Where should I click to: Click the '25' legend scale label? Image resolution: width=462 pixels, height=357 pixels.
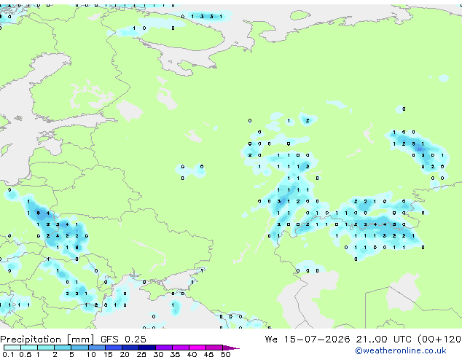coord(141,354)
